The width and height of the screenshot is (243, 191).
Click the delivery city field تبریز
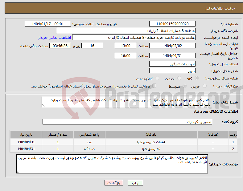pyautogui.click(x=172, y=71)
